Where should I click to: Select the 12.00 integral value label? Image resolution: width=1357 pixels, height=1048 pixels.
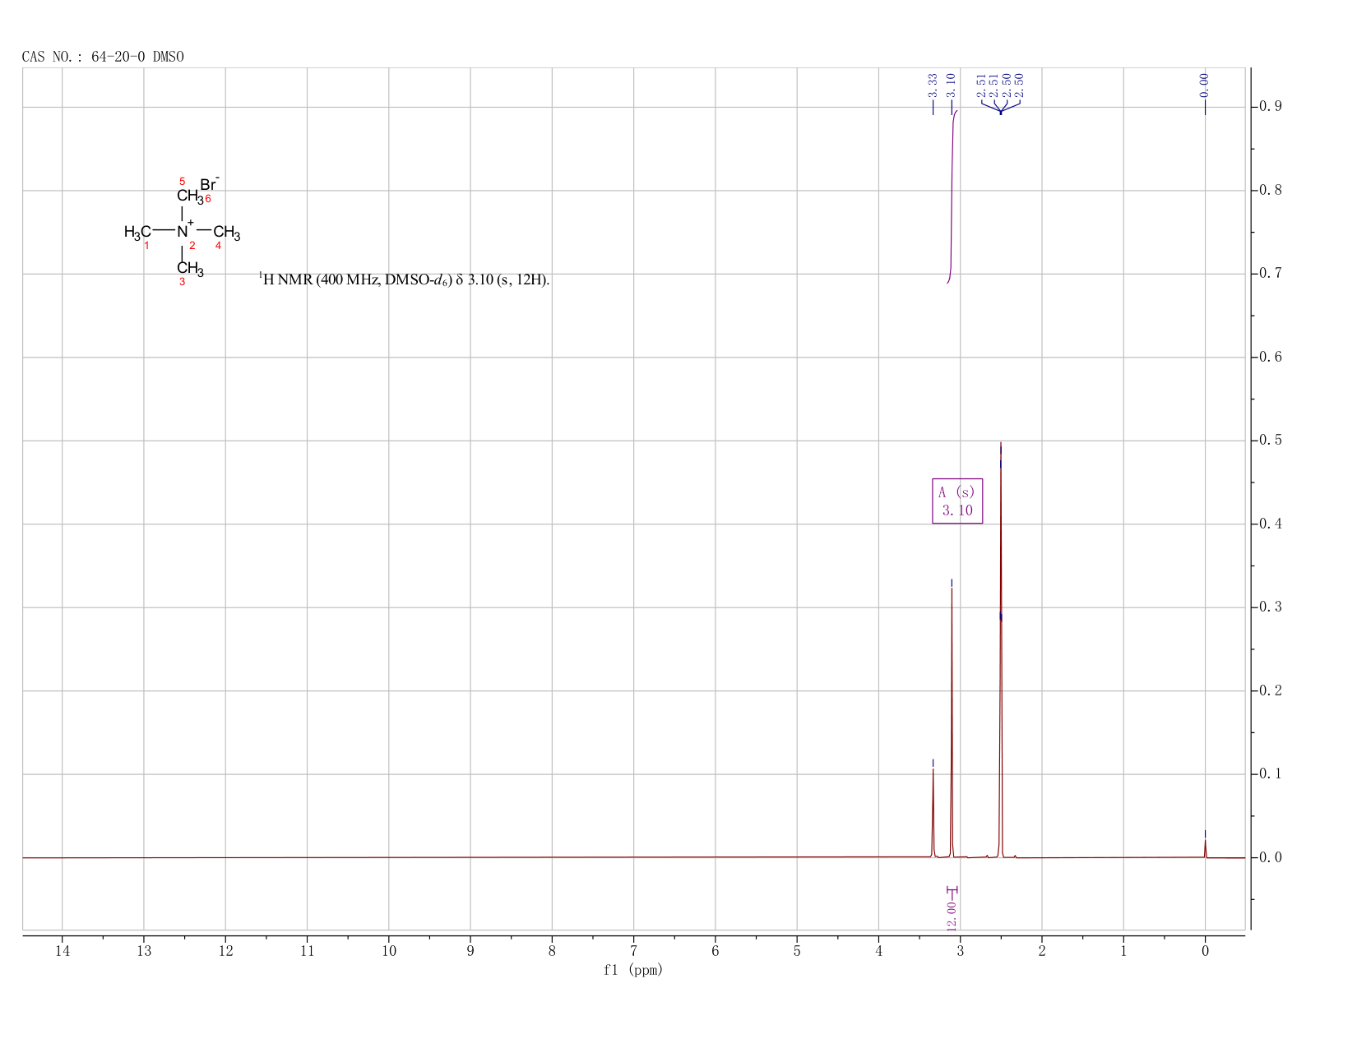click(x=952, y=915)
